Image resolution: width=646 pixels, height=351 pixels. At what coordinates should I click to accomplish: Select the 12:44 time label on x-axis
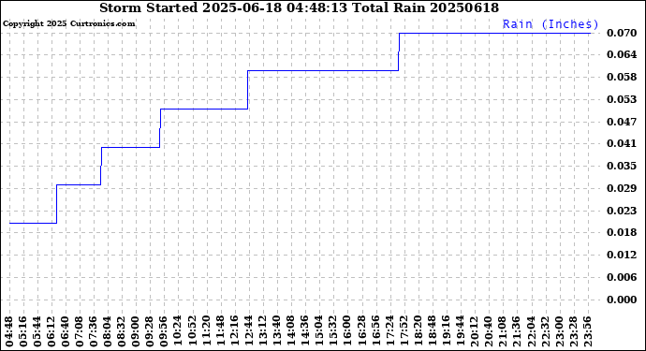coord(249,331)
